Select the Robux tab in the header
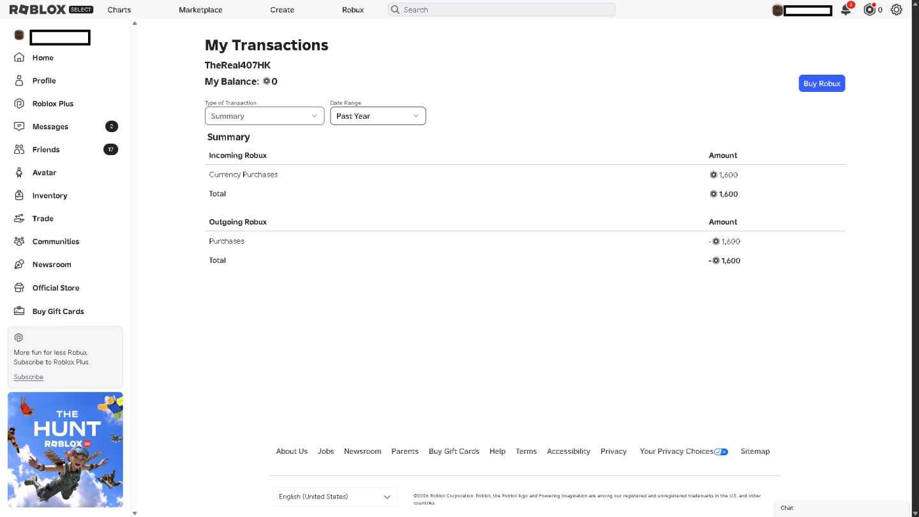 coord(353,10)
